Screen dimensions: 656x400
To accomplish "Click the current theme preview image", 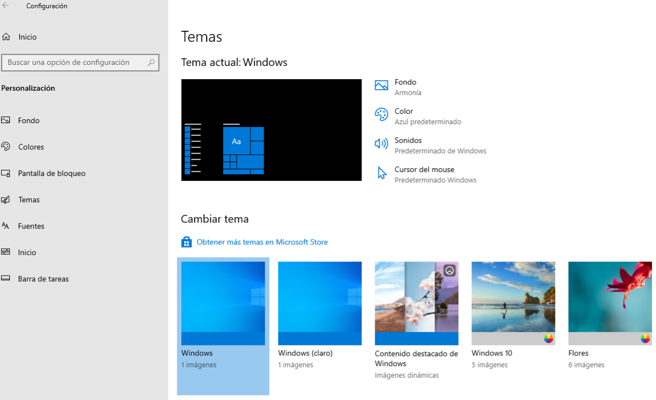I will pos(271,130).
